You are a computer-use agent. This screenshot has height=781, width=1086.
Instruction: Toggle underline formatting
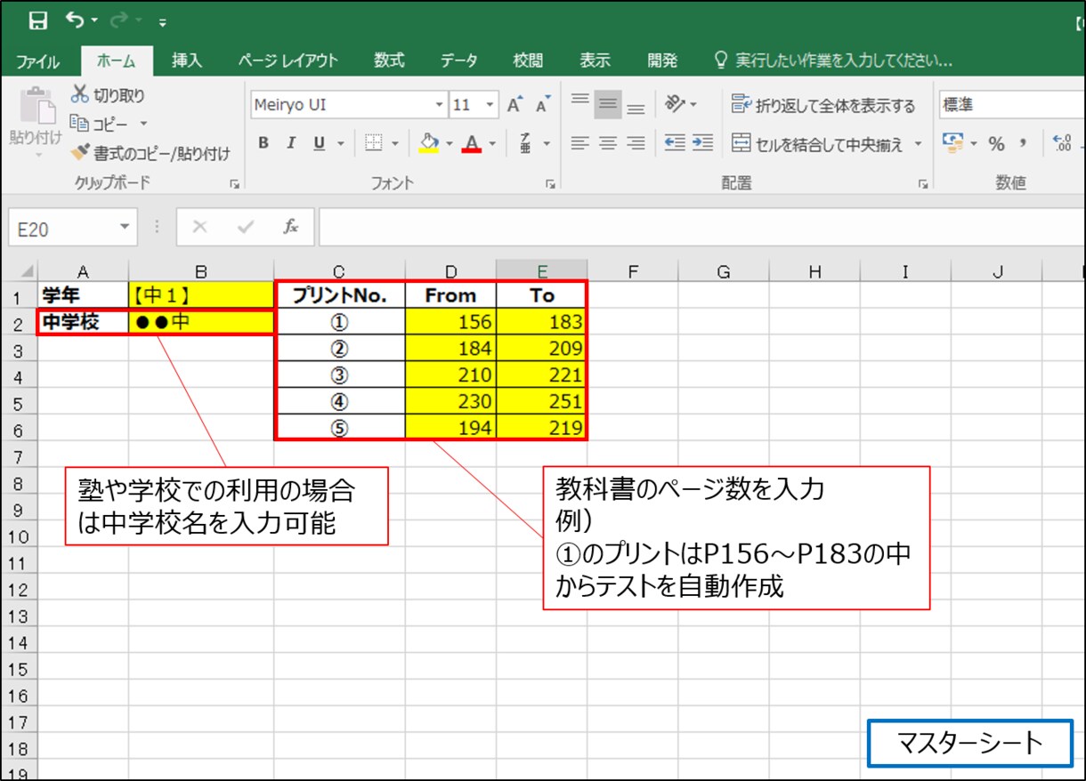coord(317,143)
